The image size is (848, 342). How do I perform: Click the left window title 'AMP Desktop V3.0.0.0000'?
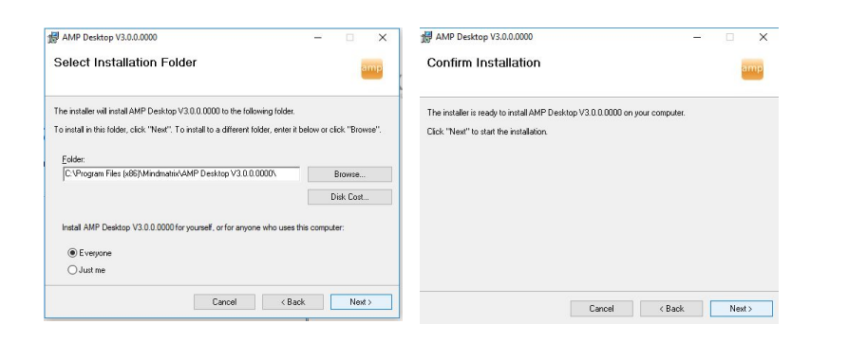[x=110, y=38]
